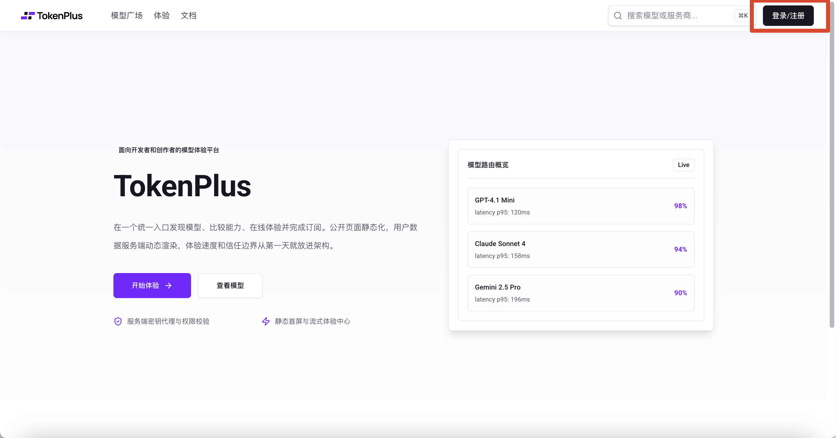Click the Live status badge
Screen dimensions: 836x438
point(684,165)
